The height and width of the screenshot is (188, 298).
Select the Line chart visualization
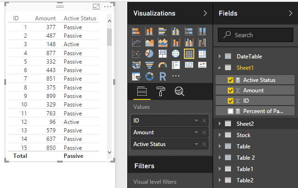pos(136,43)
